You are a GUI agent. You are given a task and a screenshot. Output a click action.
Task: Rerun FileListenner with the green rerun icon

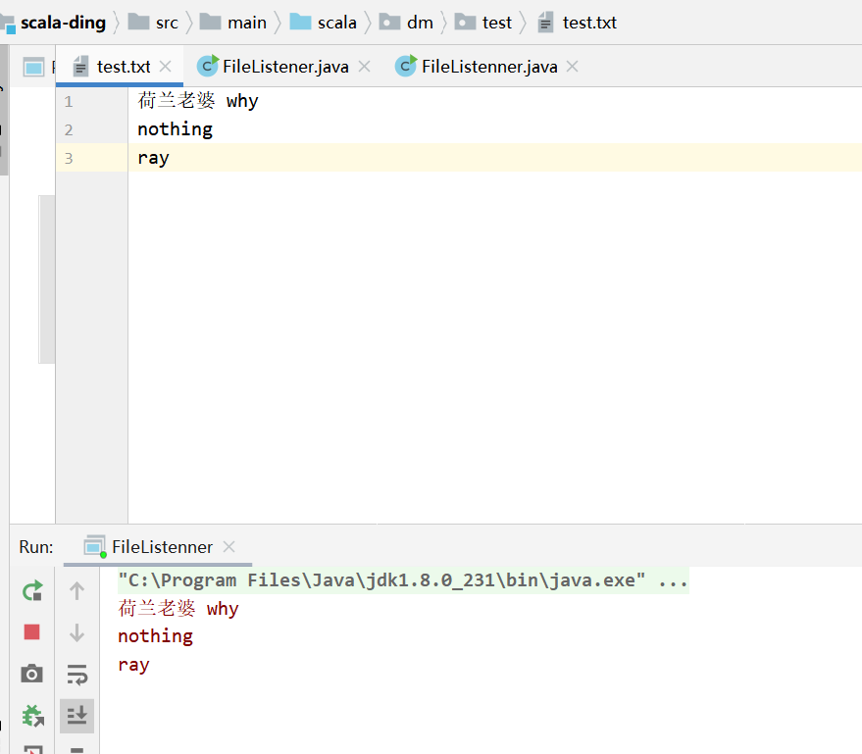coord(32,591)
